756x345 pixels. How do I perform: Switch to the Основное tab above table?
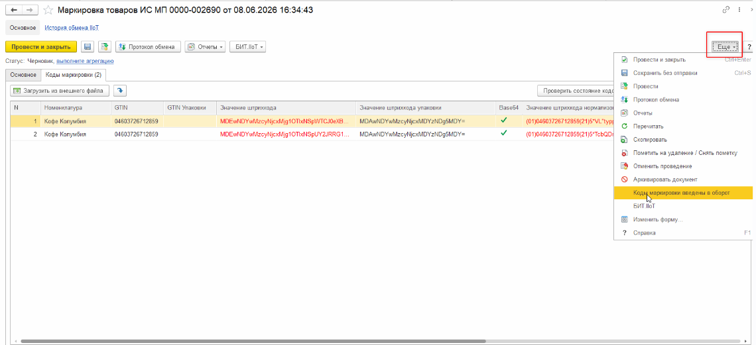pyautogui.click(x=24, y=75)
